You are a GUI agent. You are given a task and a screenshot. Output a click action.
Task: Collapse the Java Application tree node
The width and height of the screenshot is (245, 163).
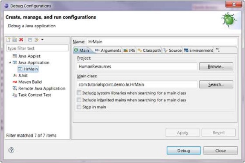pyautogui.click(x=10, y=62)
